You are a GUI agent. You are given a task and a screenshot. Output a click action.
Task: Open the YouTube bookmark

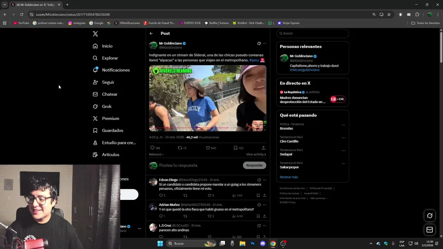click(21, 23)
